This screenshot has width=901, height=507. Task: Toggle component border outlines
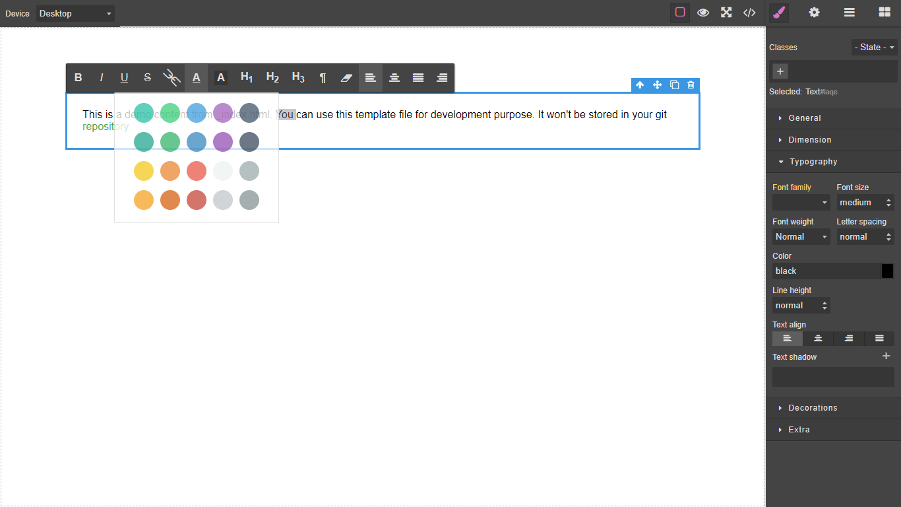[679, 13]
